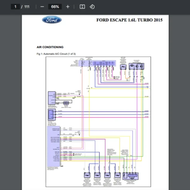Click the total page count 111
Screen dimensions: 190x190
click(27, 7)
